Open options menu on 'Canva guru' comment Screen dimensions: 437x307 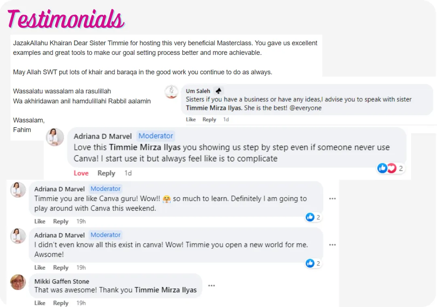coord(332,199)
